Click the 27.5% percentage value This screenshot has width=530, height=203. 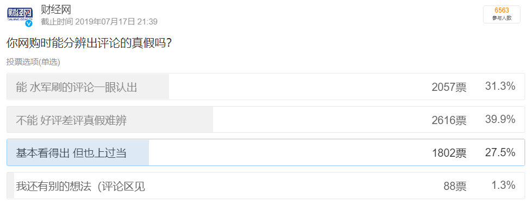[500, 152]
